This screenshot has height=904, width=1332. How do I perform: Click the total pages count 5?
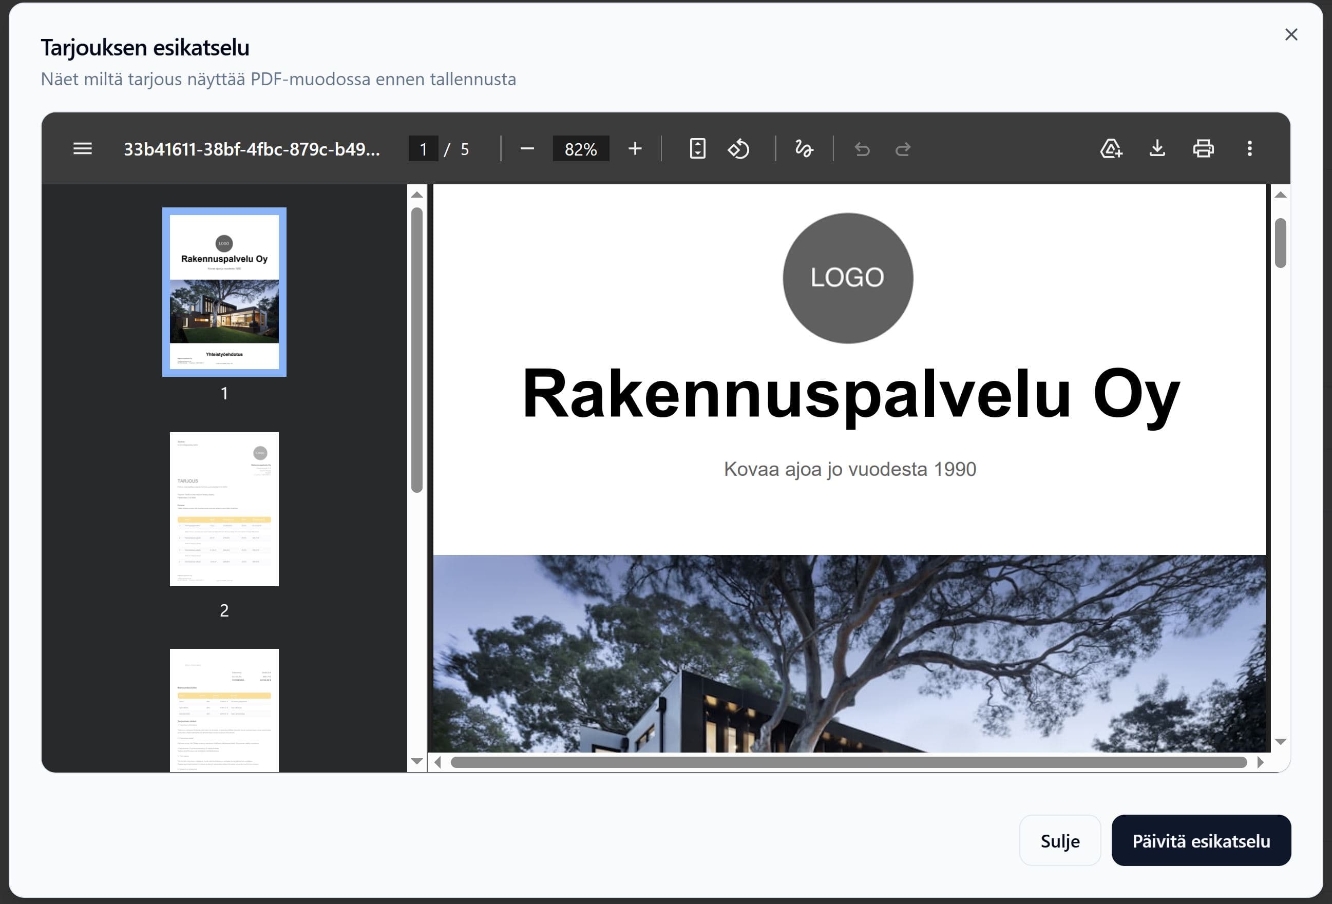(465, 149)
